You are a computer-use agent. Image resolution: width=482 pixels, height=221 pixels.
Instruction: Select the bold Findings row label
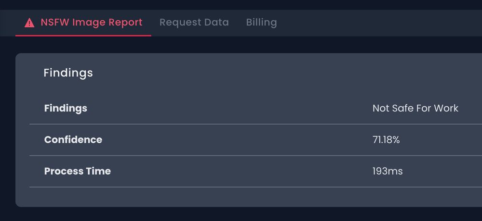(x=66, y=108)
